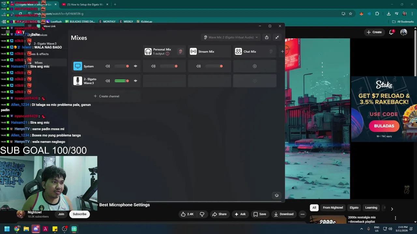Open the LootRush bookmark
Image resolution: width=417 pixels, height=234 pixels.
tap(54, 22)
